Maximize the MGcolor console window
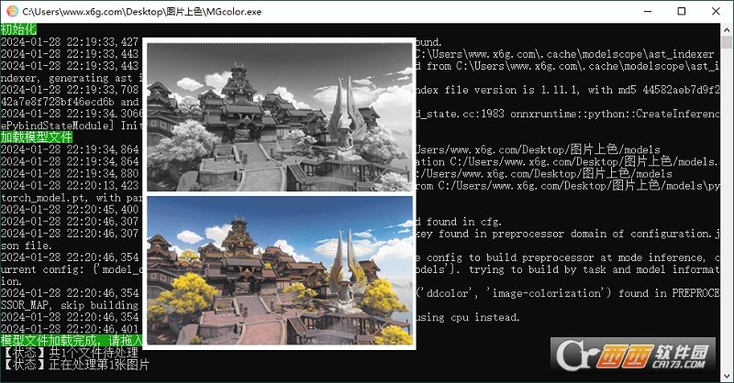Viewport: 734px width, 383px height. [682, 12]
